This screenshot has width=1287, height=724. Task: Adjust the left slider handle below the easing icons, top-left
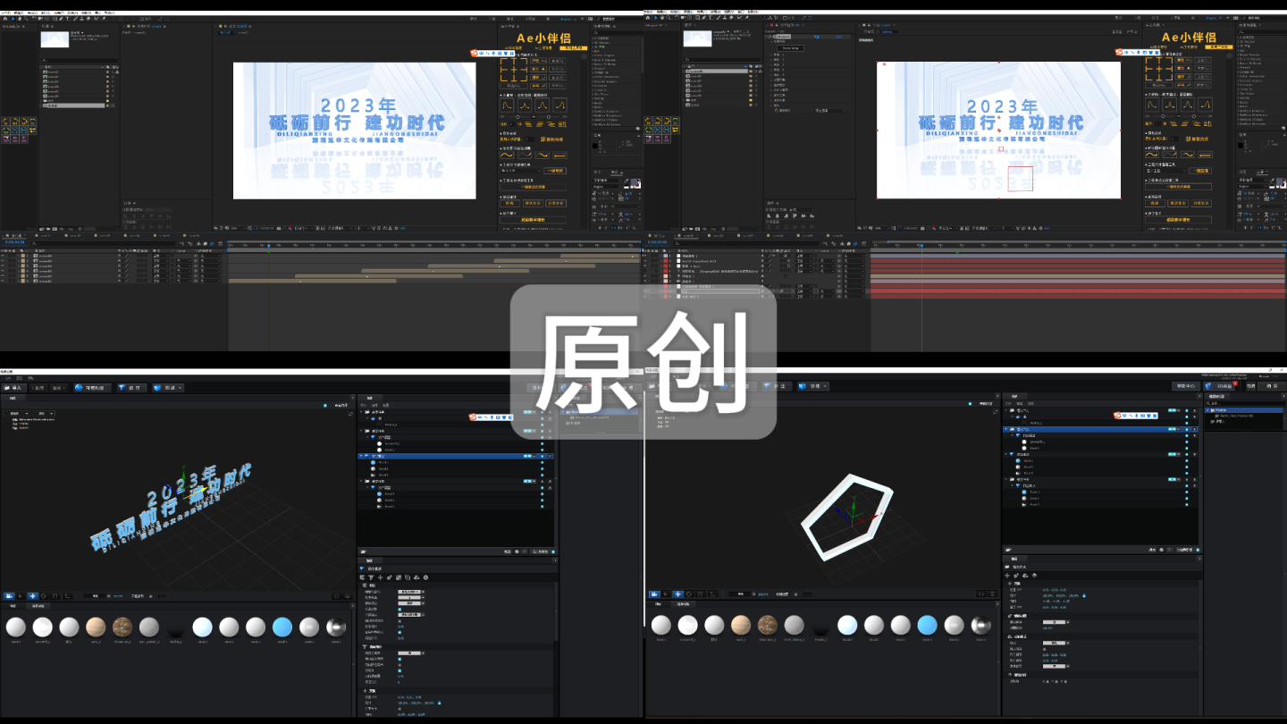click(x=519, y=117)
